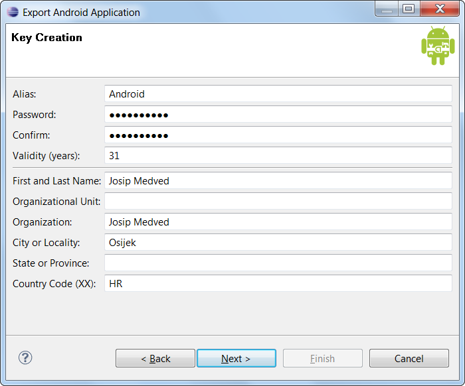Click the First and Last Name field
The width and height of the screenshot is (465, 386).
click(x=278, y=180)
